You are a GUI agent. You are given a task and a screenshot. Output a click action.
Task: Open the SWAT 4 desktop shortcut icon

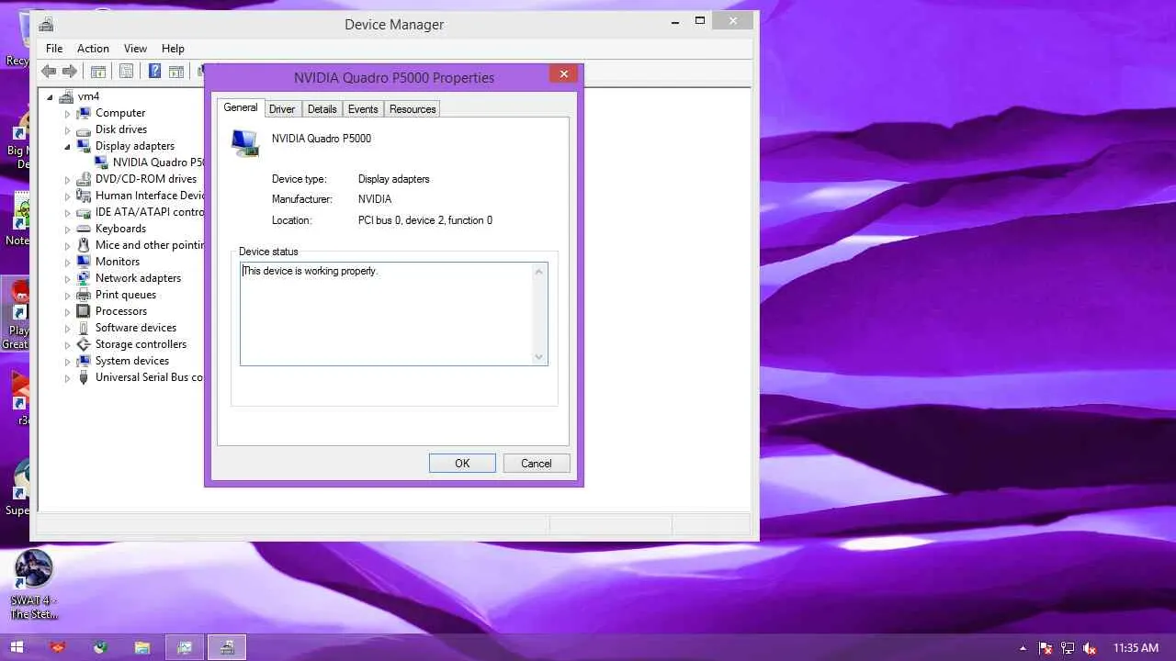pyautogui.click(x=34, y=568)
